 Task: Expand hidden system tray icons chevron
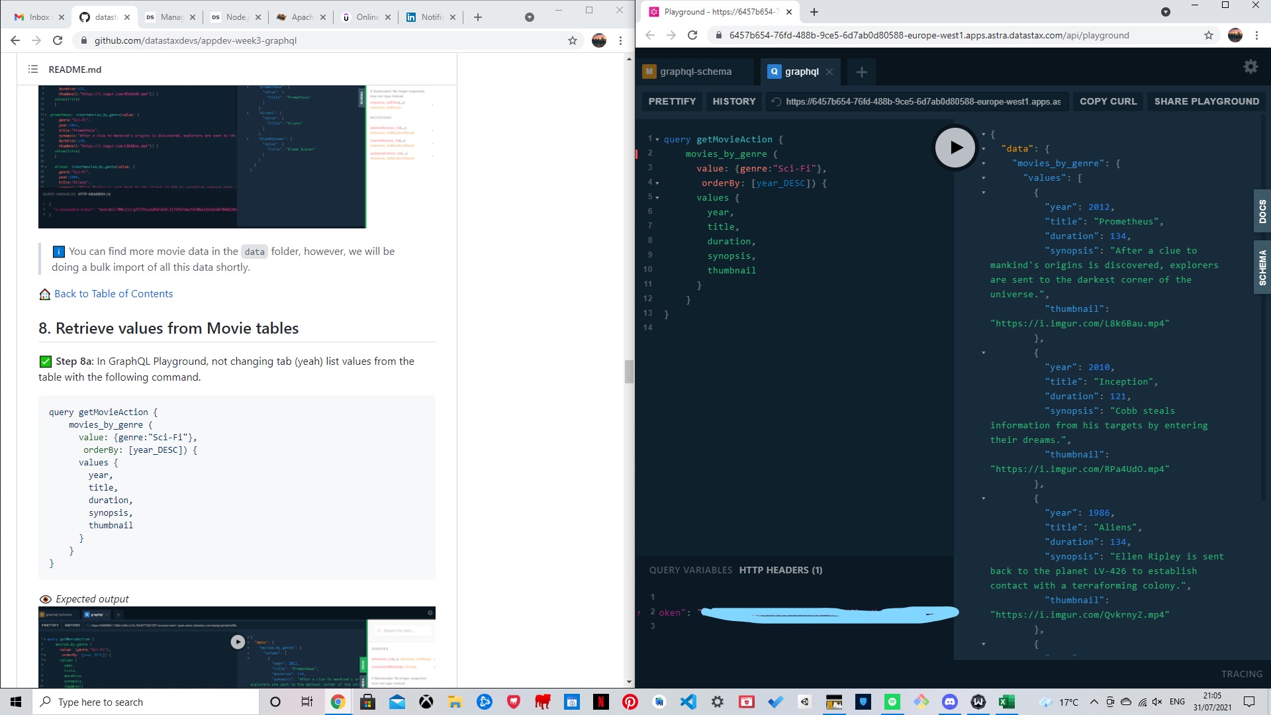[1094, 702]
